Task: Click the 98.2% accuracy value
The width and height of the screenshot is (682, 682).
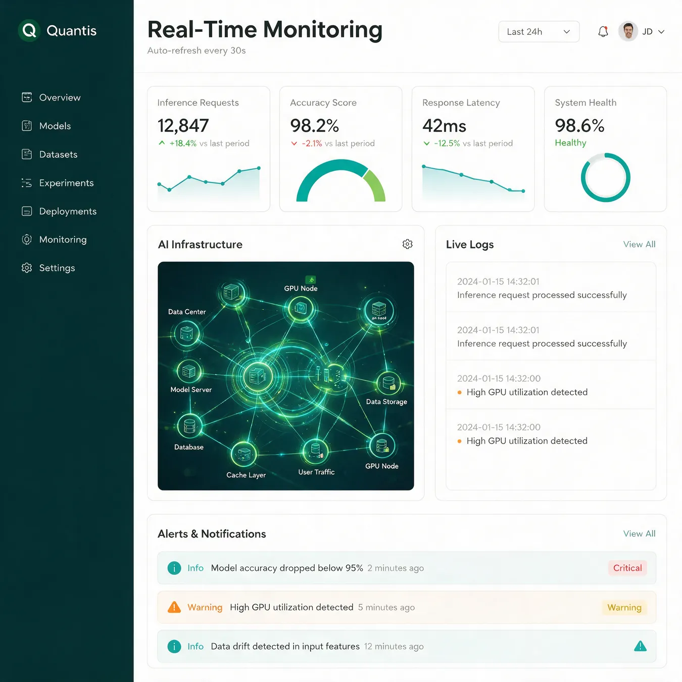Action: (x=314, y=125)
